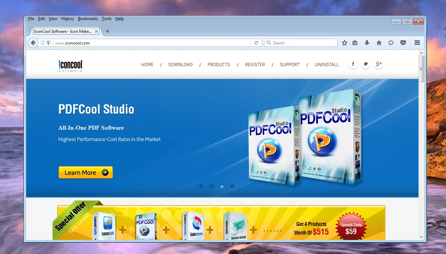Click the page vertical scrollbar thumb
This screenshot has width=446, height=254.
422,69
